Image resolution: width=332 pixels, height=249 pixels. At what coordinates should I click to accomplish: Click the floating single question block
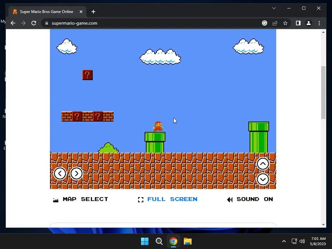(88, 75)
